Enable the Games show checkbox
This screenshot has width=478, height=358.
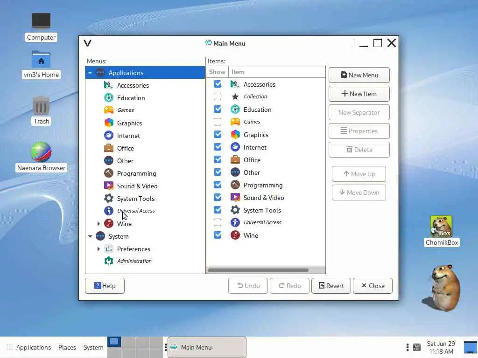tap(218, 122)
